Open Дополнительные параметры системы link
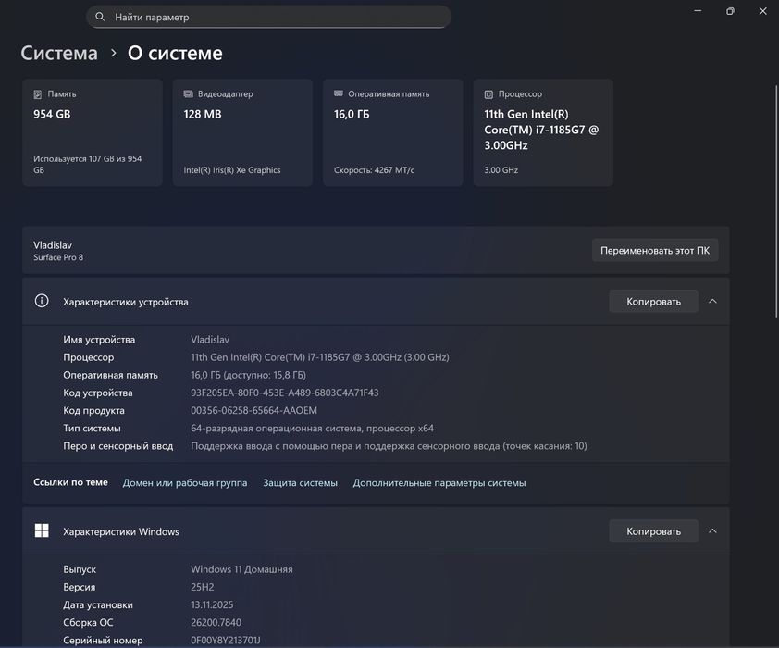The width and height of the screenshot is (779, 648). [x=439, y=483]
